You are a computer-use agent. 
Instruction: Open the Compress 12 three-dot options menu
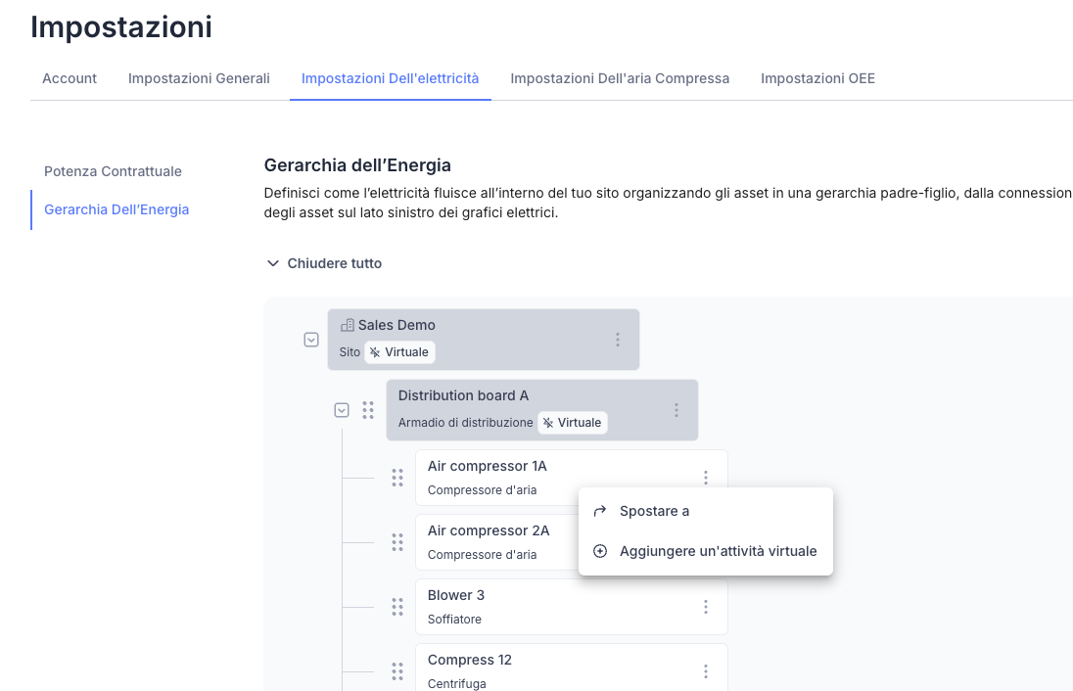pyautogui.click(x=706, y=671)
